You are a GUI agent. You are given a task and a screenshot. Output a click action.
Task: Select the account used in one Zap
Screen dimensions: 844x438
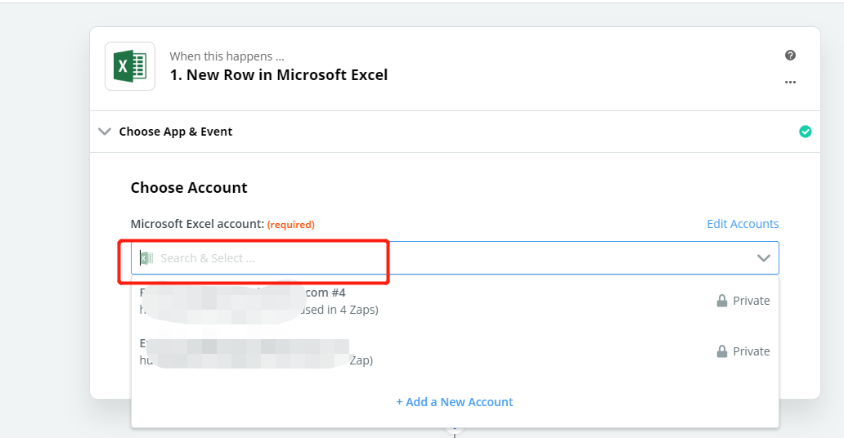[455, 351]
